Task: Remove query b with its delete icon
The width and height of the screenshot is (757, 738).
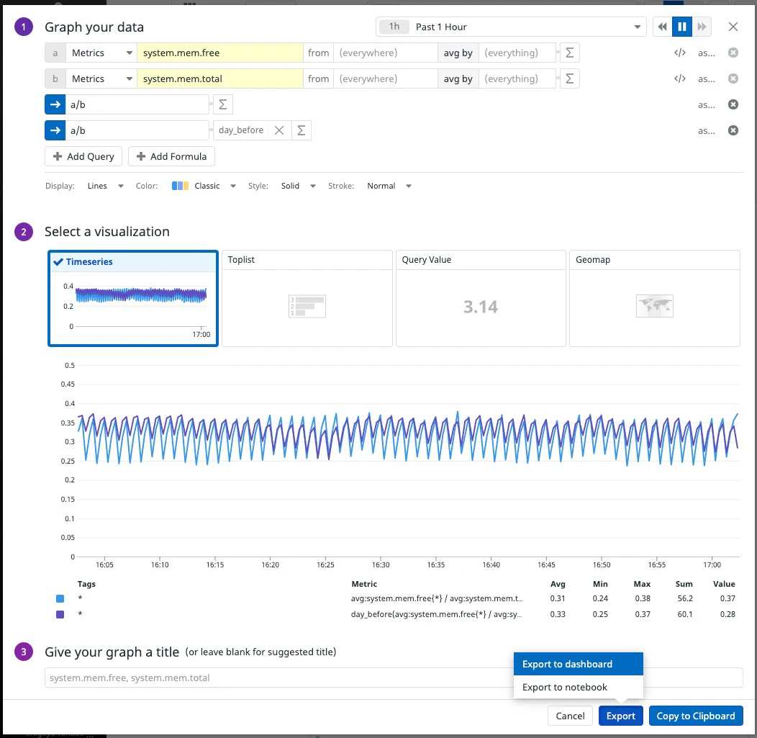Action: [x=733, y=78]
